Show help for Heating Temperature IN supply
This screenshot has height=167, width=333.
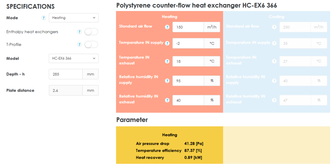(x=167, y=43)
